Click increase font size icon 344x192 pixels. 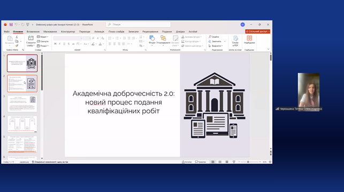click(94, 38)
